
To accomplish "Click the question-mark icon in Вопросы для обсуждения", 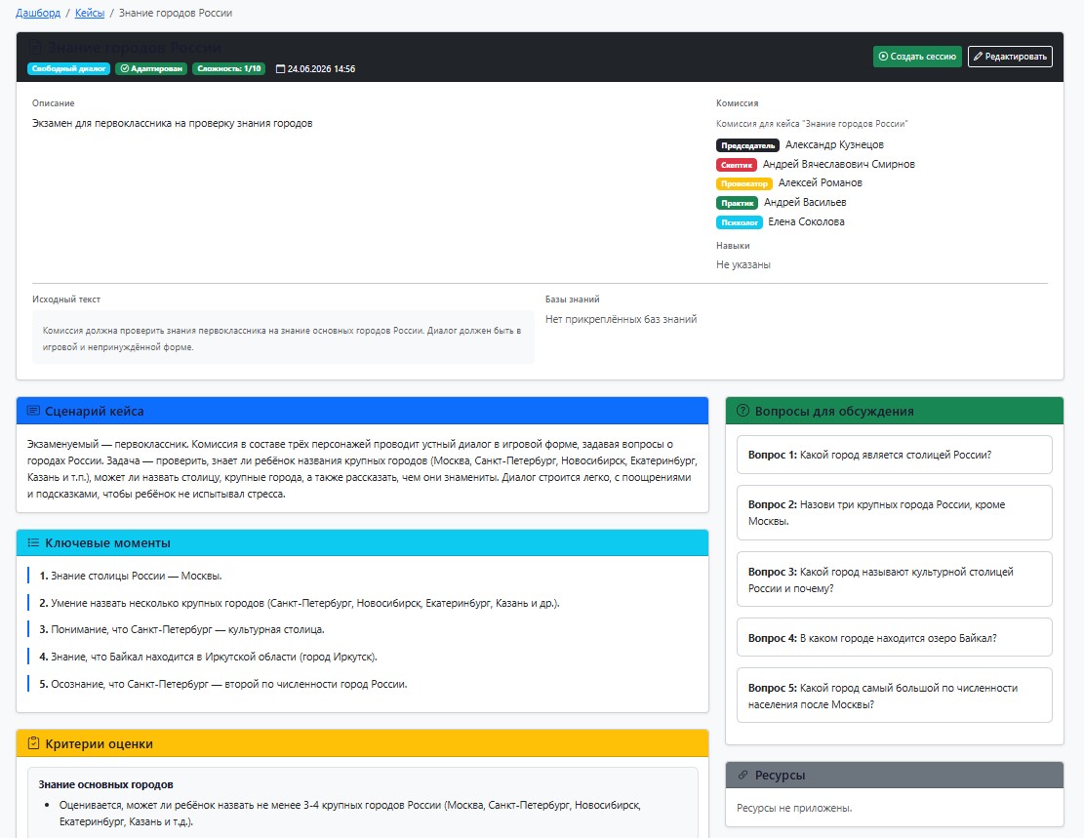I will [x=743, y=410].
